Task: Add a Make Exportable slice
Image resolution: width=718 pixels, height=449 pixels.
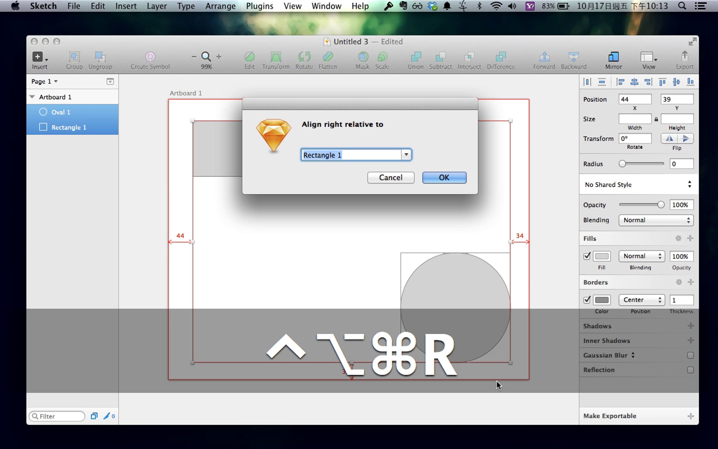Action: (x=690, y=416)
